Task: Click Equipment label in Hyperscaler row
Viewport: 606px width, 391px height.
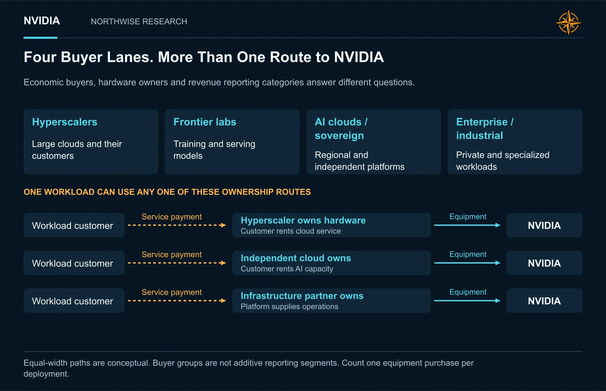Action: click(x=468, y=217)
